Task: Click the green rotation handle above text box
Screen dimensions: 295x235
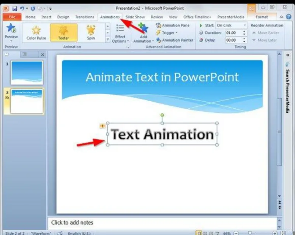Action: coord(162,115)
